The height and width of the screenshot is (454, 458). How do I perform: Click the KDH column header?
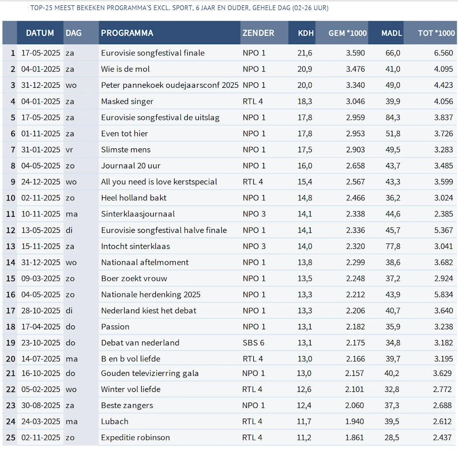(x=306, y=33)
